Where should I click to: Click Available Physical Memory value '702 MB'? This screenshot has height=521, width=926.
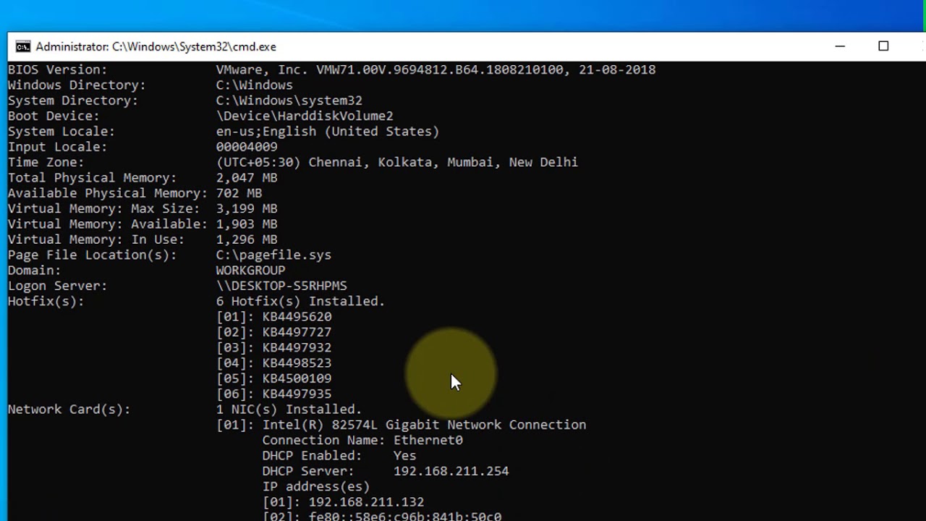click(239, 193)
